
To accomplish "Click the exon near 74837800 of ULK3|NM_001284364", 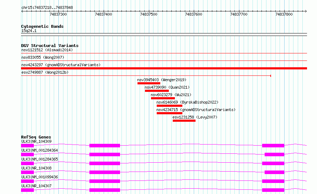I will coord(274,154).
